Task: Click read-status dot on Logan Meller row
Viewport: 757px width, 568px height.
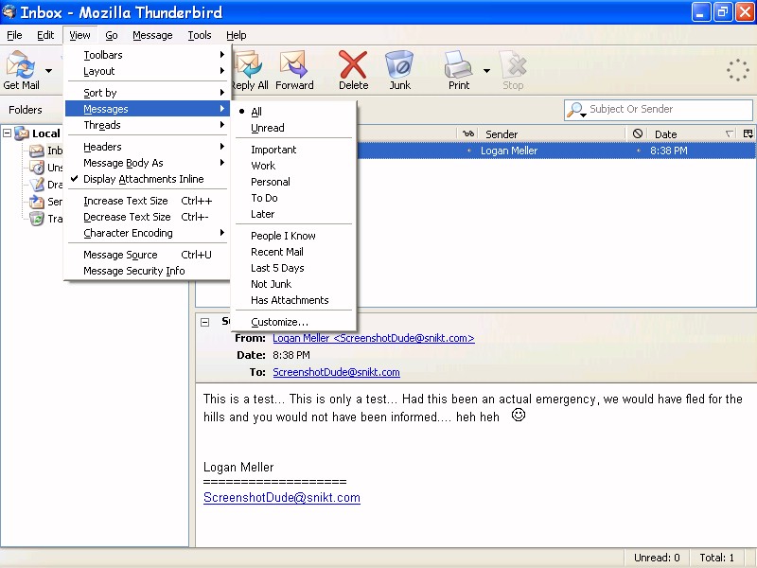Action: pyautogui.click(x=468, y=151)
